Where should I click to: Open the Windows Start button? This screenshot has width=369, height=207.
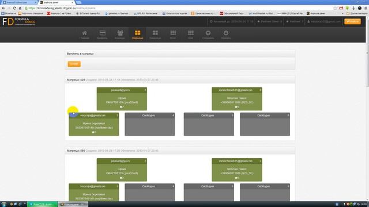[3, 204]
